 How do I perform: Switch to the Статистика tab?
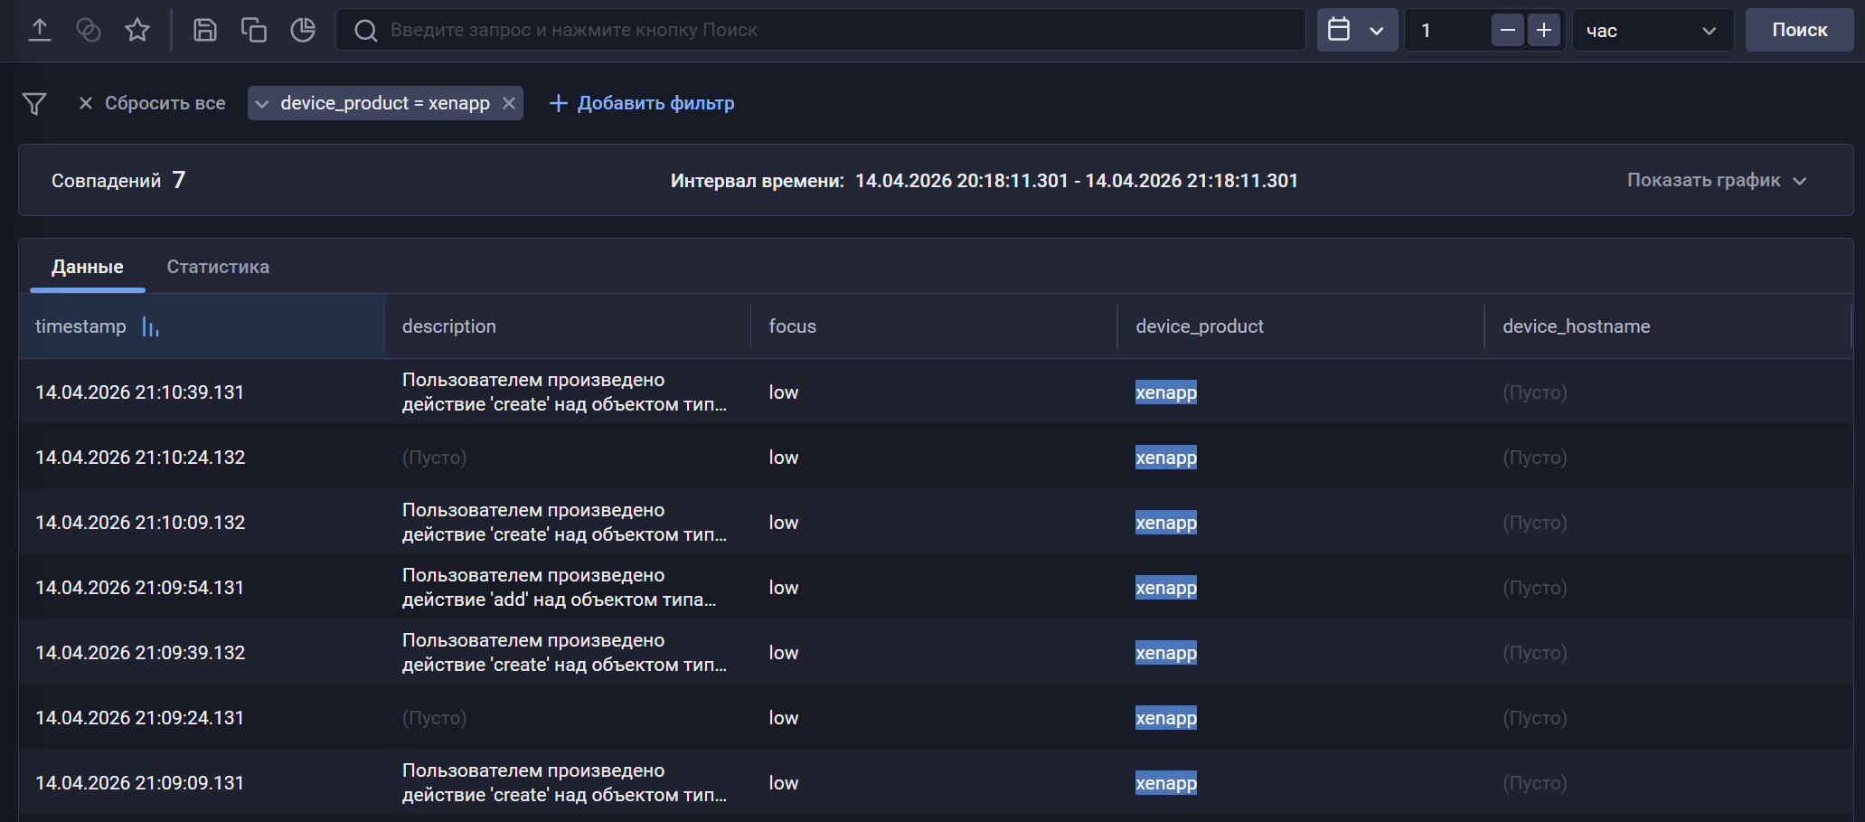coord(218,267)
